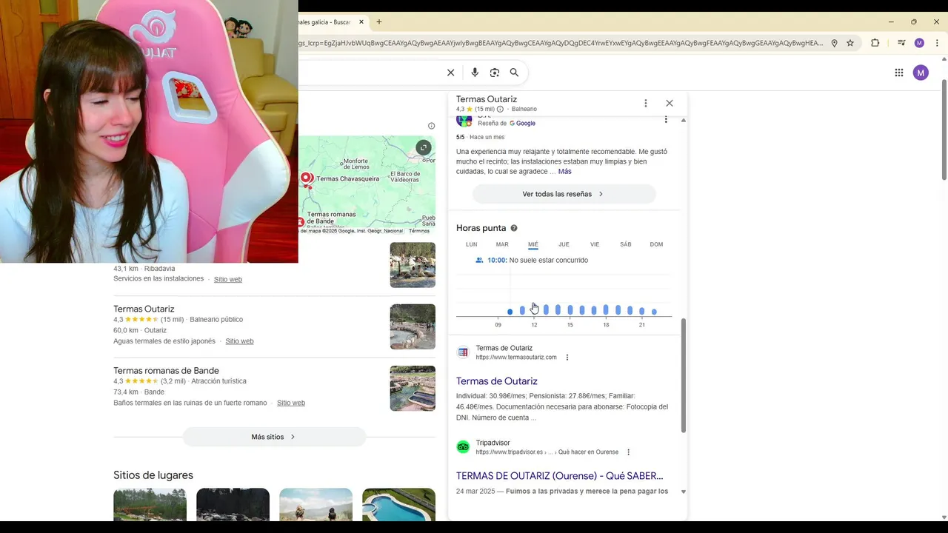Open Chrome profile button in toolbar
948x533 pixels.
tap(919, 43)
